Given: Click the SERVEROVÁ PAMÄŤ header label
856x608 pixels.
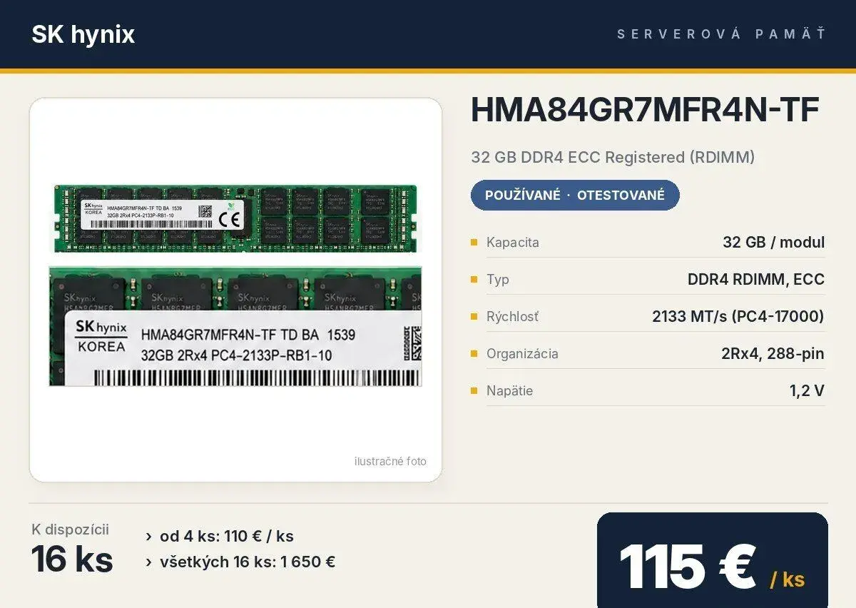Looking at the screenshot, I should pos(722,34).
